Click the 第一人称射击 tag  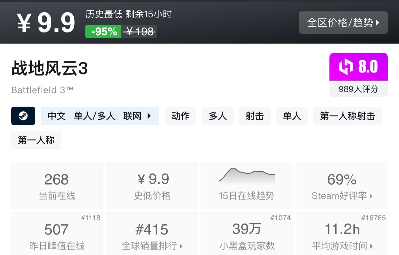[x=347, y=116]
